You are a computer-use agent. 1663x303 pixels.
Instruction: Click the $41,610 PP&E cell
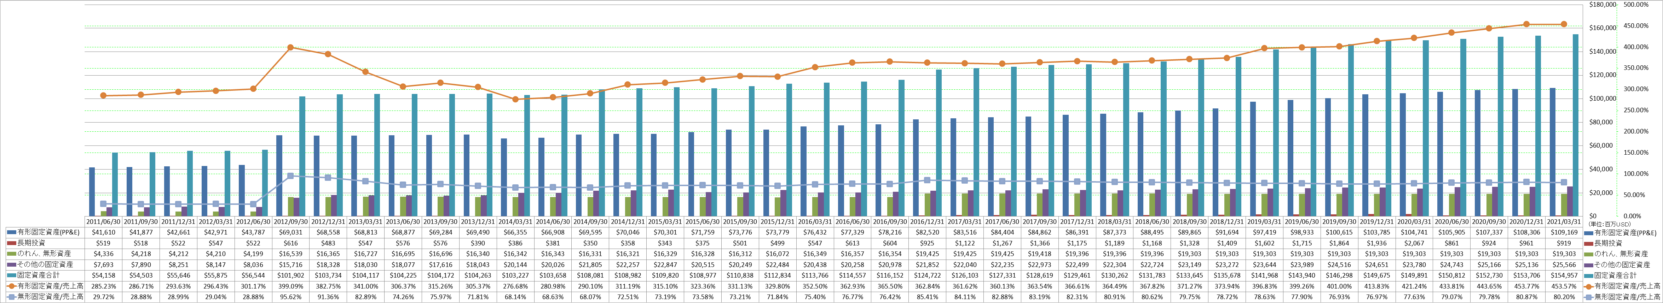point(103,233)
